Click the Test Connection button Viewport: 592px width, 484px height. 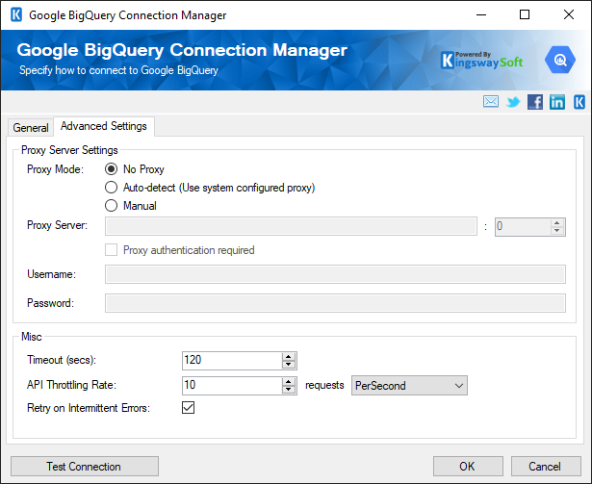click(x=85, y=467)
